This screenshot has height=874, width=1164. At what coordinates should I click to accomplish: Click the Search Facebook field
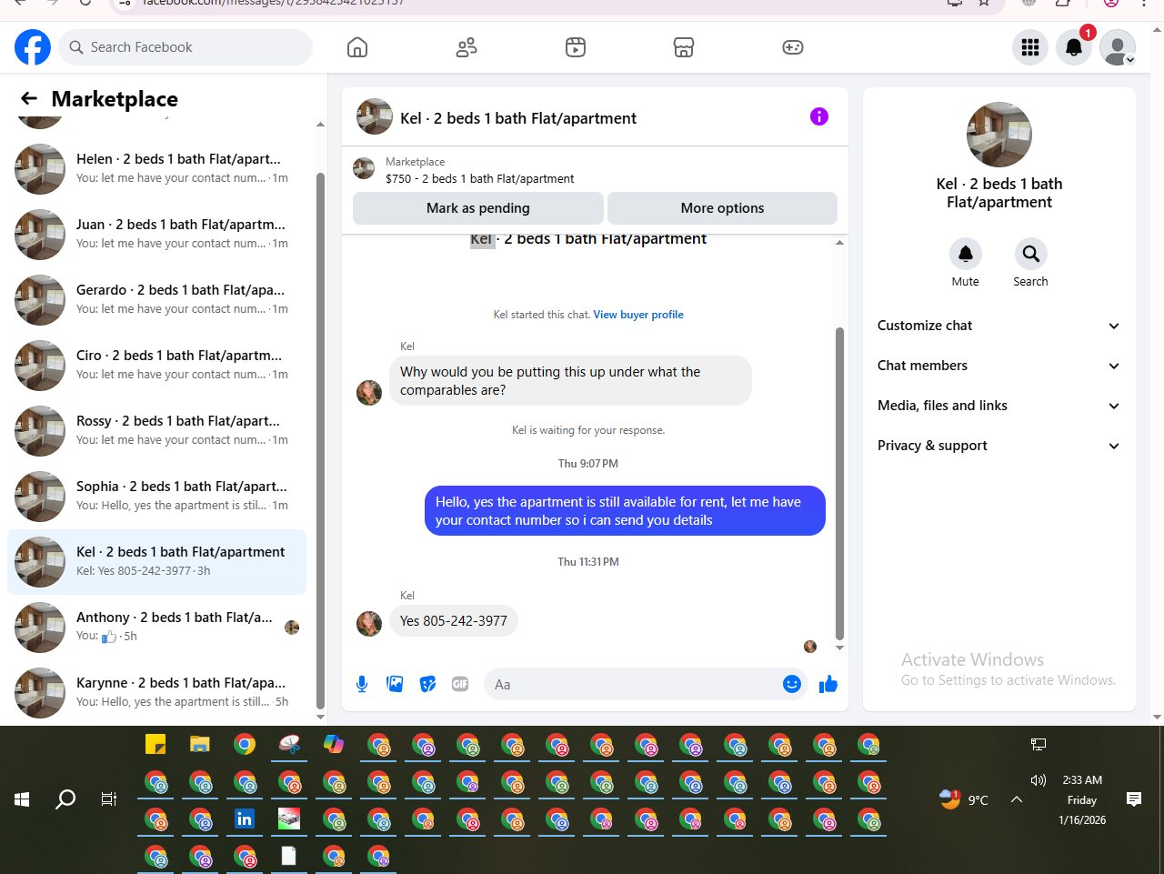(186, 47)
